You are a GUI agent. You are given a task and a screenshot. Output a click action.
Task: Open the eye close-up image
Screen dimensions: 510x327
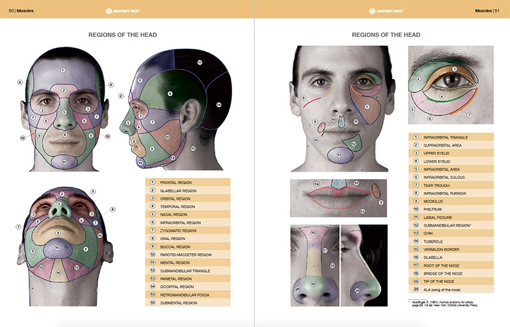point(451,85)
